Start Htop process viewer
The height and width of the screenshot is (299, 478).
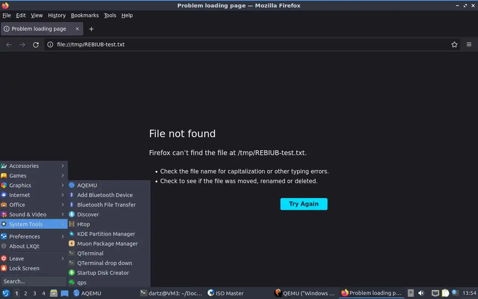[109, 224]
